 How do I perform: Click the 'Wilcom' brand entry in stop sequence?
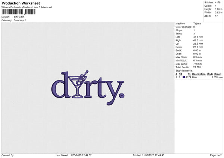pyautogui.click(x=218, y=77)
